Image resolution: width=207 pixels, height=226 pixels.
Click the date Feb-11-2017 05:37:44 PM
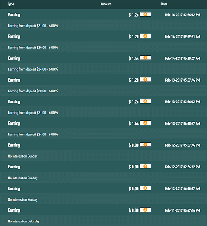click(182, 211)
